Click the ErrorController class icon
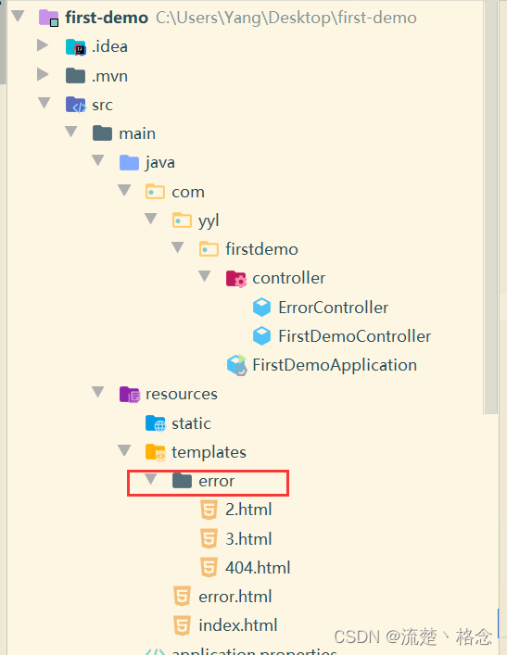507x655 pixels. (262, 308)
